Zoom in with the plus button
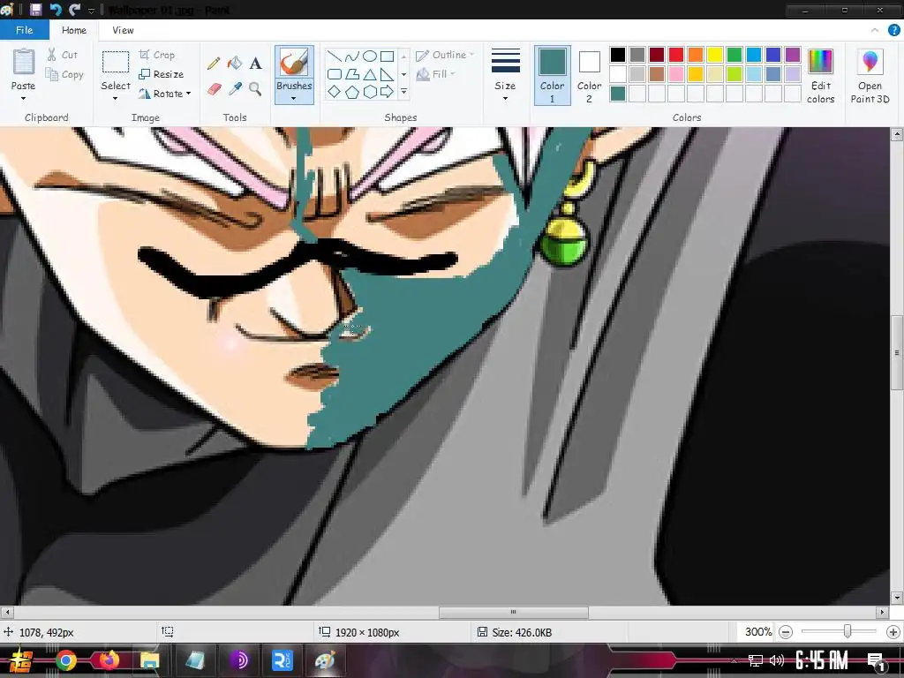 tap(893, 632)
